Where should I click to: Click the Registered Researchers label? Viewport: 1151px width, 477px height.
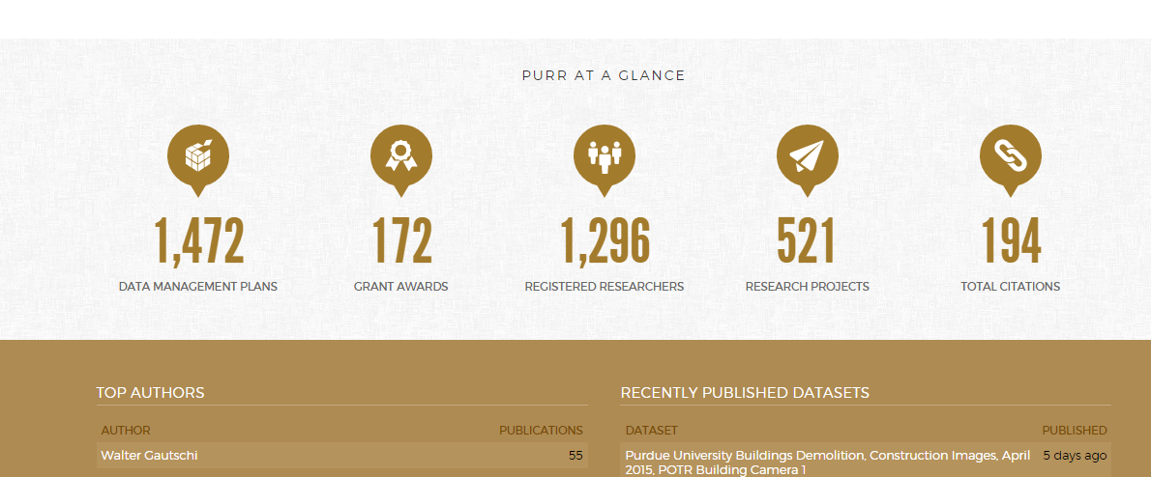click(x=605, y=287)
